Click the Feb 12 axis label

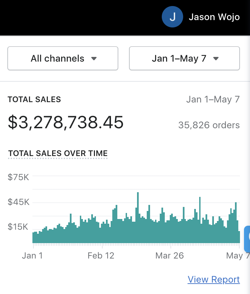tap(101, 255)
